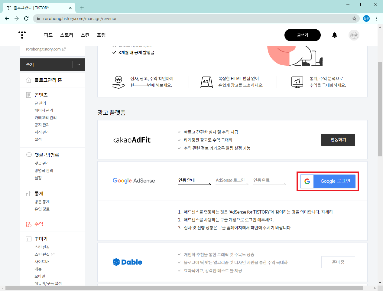Open 스킨 변경
The image size is (383, 291).
click(x=42, y=247)
